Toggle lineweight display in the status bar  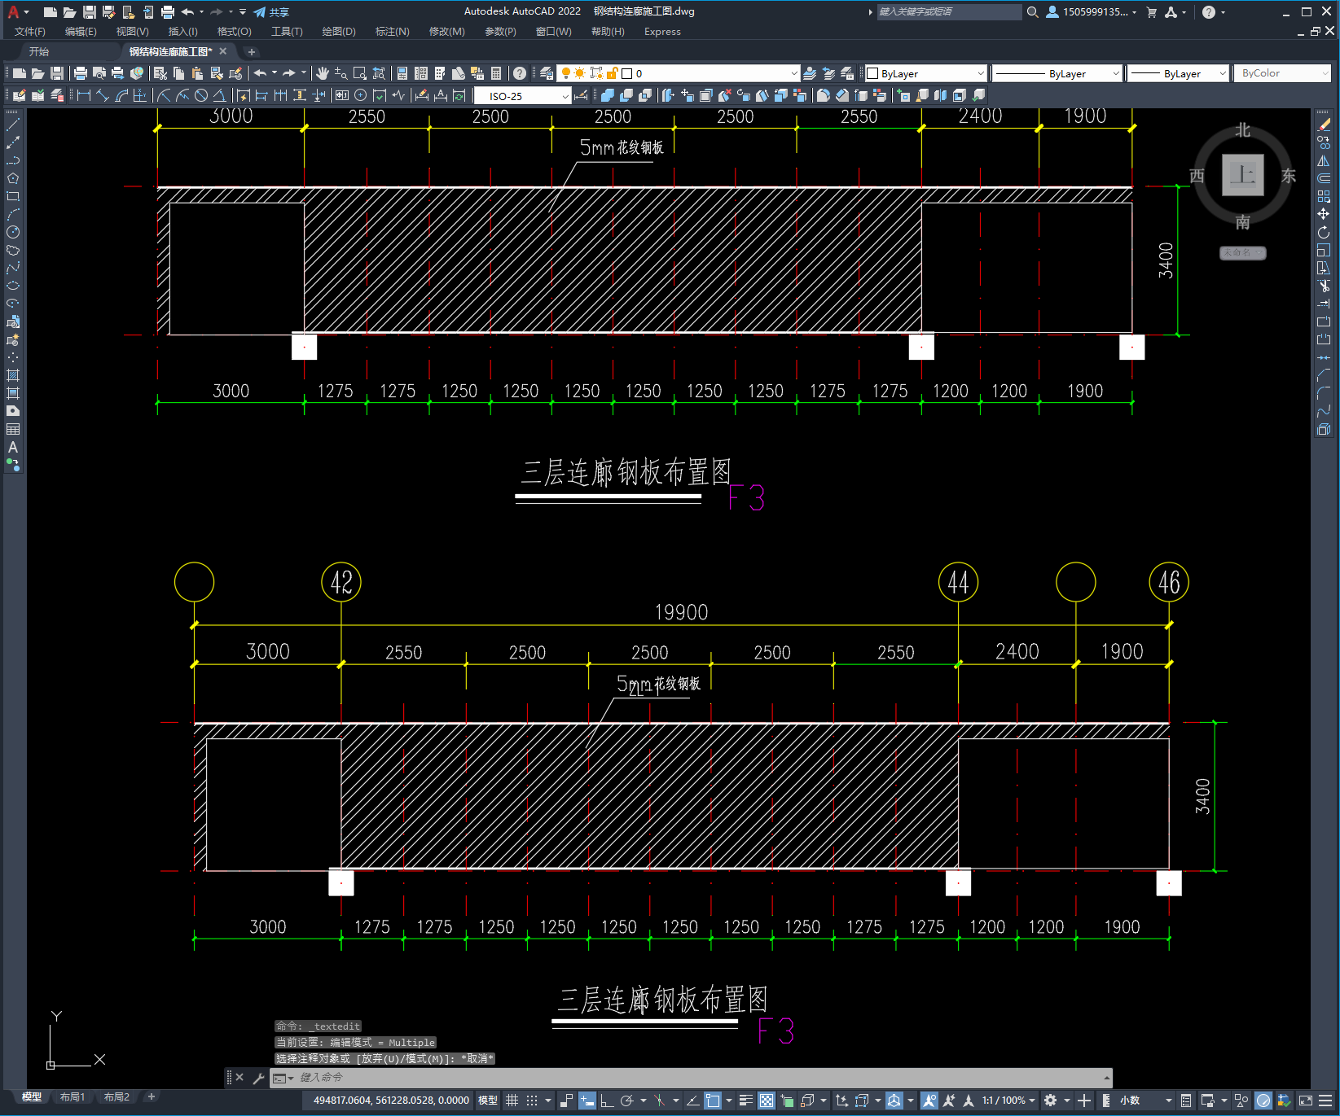[x=745, y=1101]
